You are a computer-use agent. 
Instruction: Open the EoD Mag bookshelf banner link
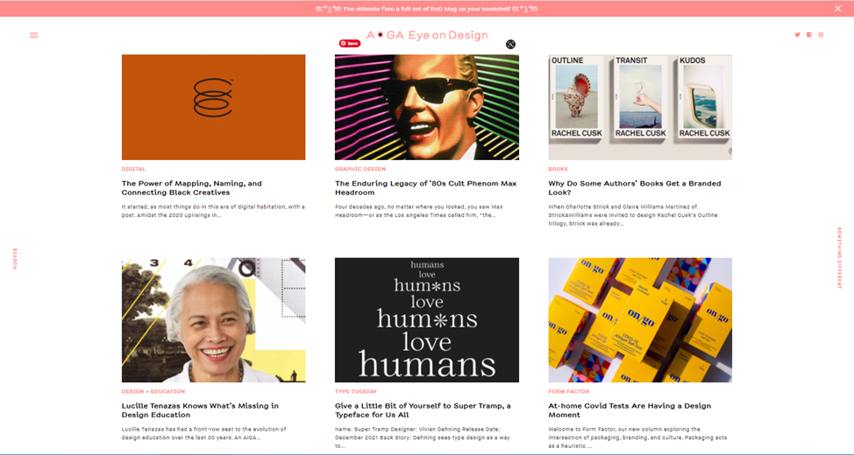click(426, 9)
